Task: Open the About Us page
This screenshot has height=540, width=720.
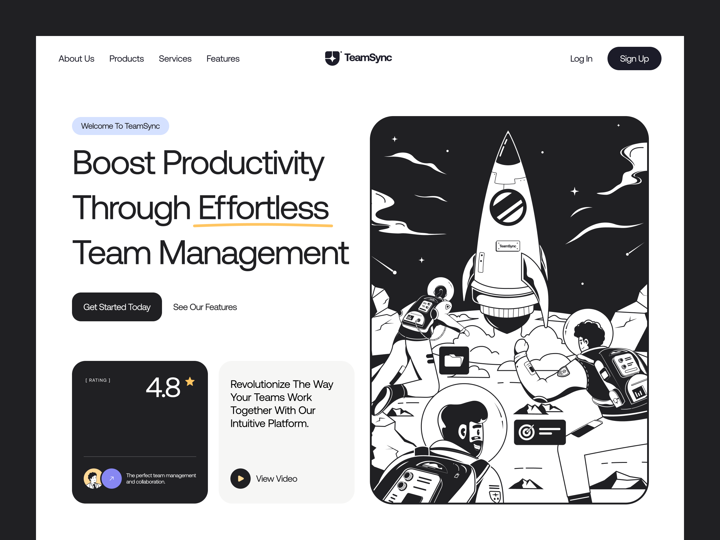Action: point(76,58)
